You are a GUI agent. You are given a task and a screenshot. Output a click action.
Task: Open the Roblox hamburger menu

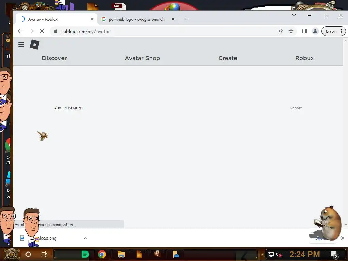click(x=21, y=45)
